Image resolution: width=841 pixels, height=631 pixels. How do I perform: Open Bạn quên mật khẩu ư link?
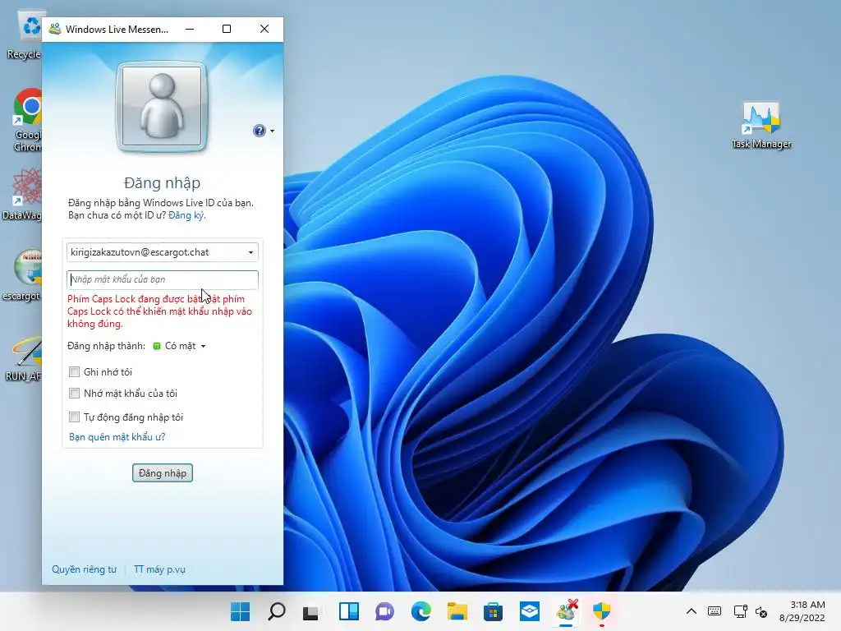coord(117,437)
